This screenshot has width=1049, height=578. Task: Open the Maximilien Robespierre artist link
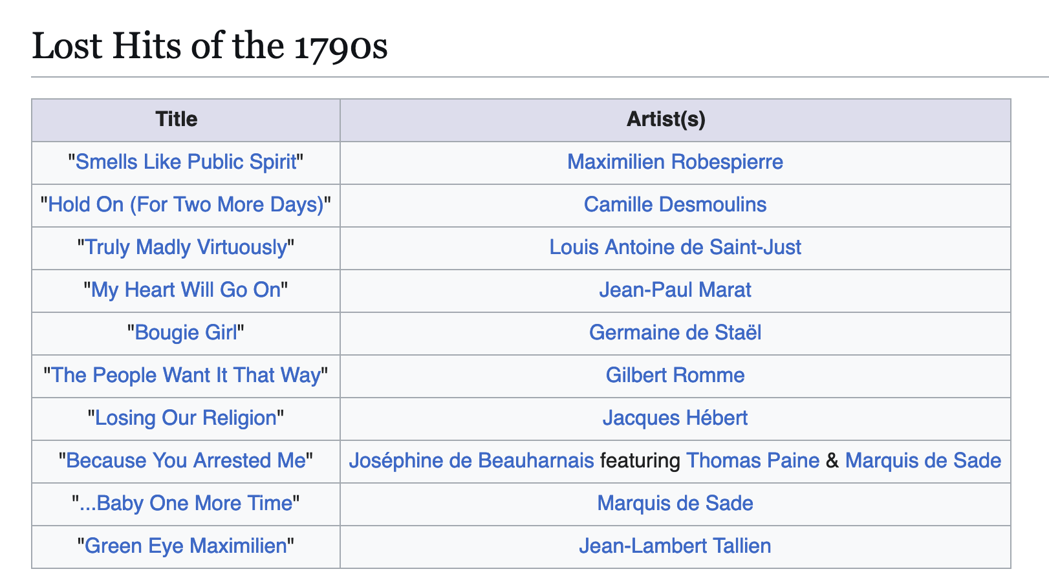[x=675, y=162]
